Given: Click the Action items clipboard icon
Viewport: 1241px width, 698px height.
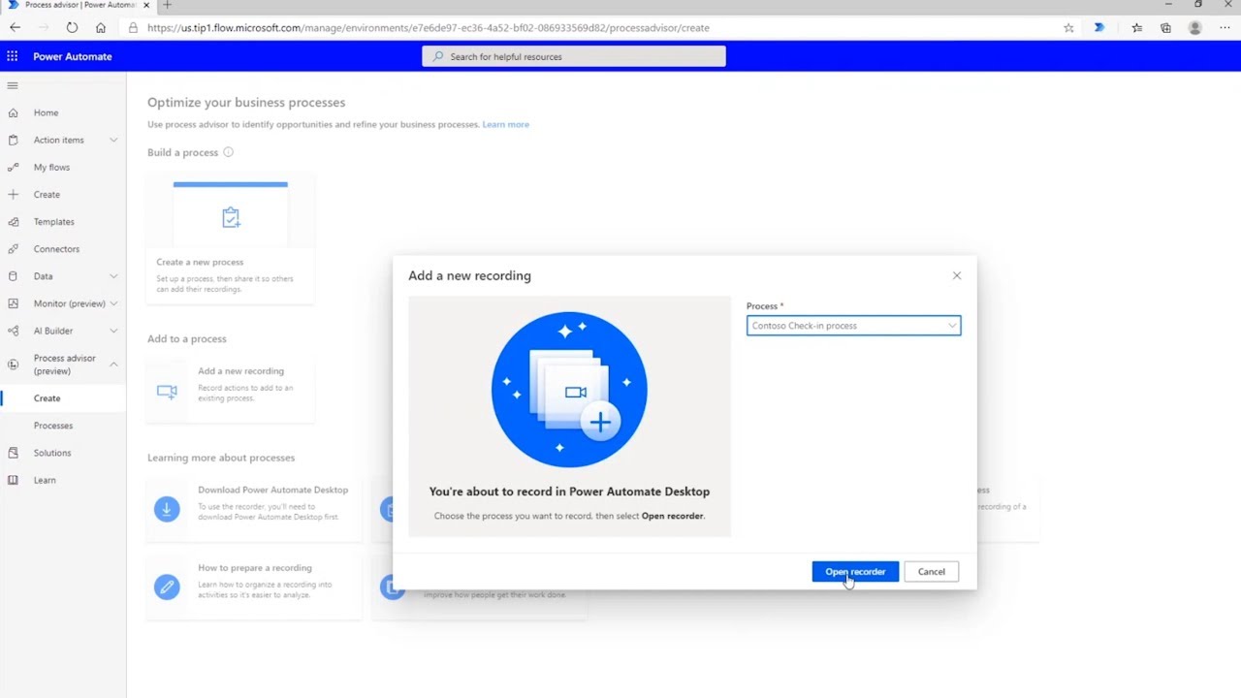Looking at the screenshot, I should click(13, 140).
